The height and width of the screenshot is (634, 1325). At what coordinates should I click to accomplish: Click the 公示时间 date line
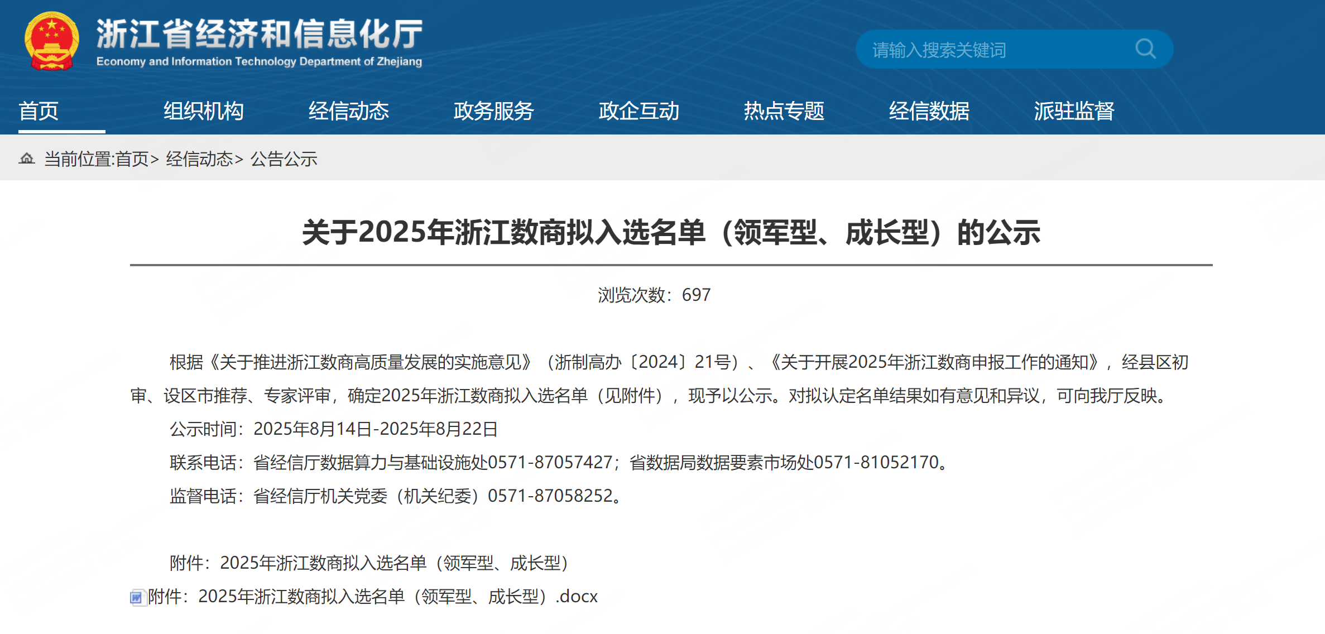click(x=334, y=429)
